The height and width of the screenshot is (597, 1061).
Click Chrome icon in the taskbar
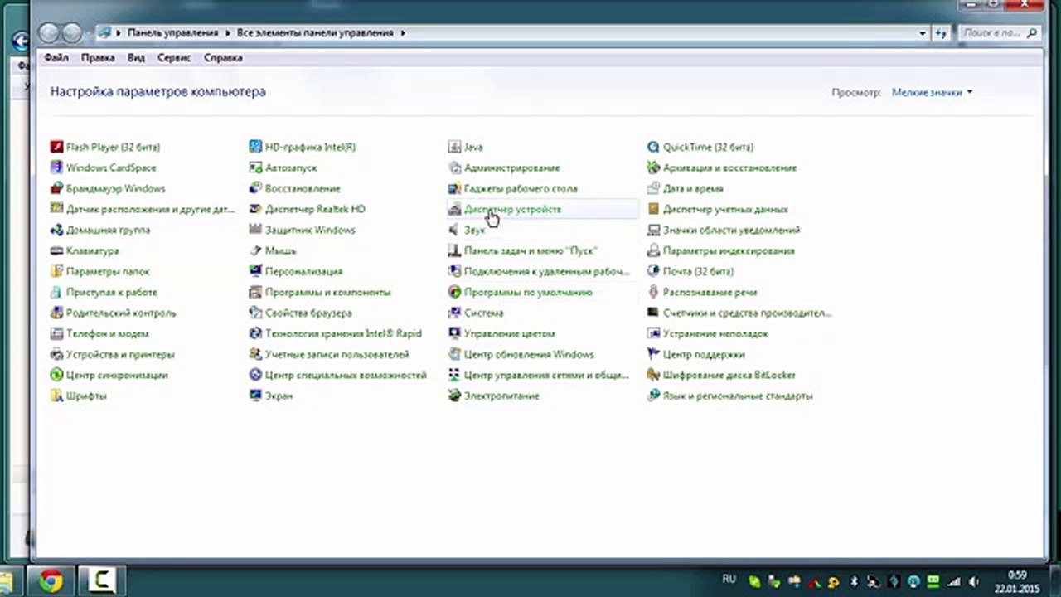coord(50,581)
